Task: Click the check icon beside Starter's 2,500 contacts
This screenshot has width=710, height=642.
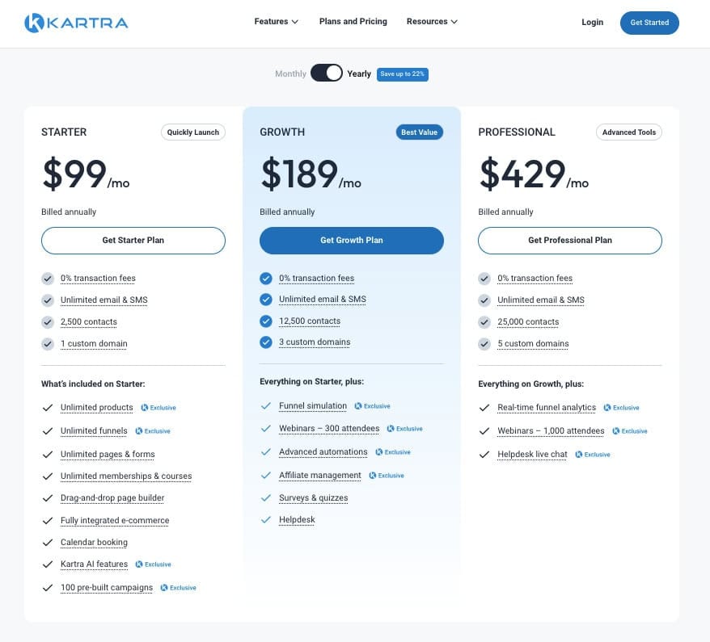Action: [x=48, y=322]
